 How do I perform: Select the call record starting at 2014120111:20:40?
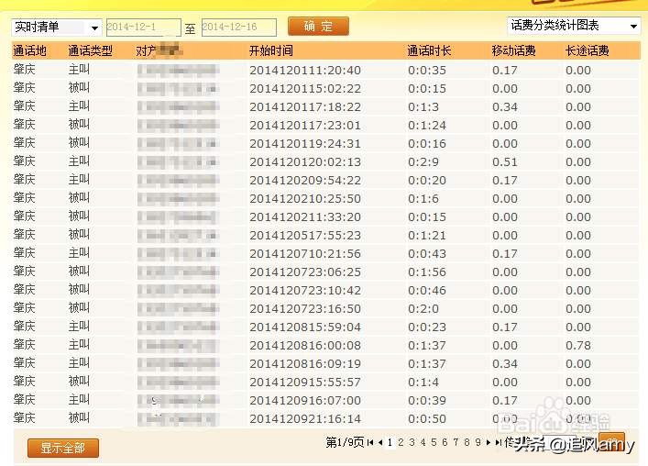305,71
